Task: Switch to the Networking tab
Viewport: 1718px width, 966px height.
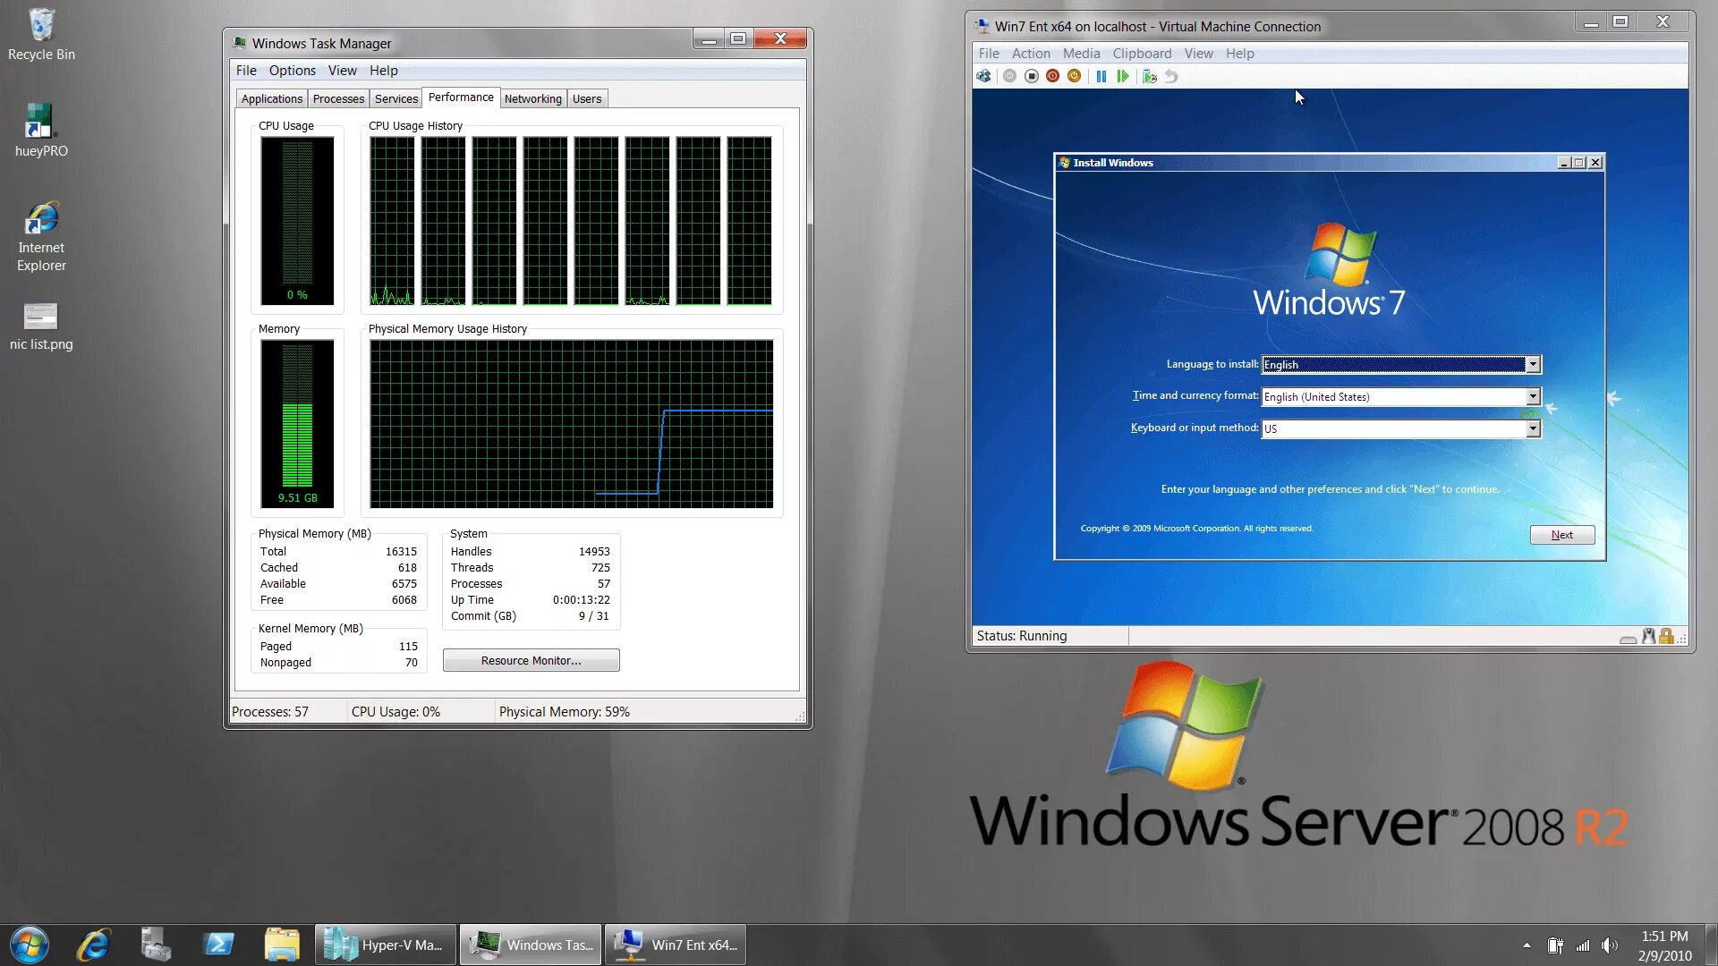Action: point(532,99)
